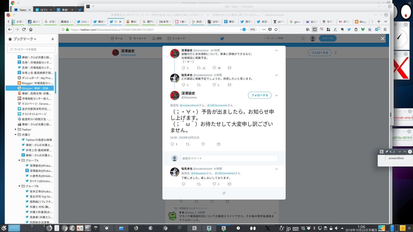The height and width of the screenshot is (232, 413).
Task: Show site information for twitter.com
Action: pos(63,29)
